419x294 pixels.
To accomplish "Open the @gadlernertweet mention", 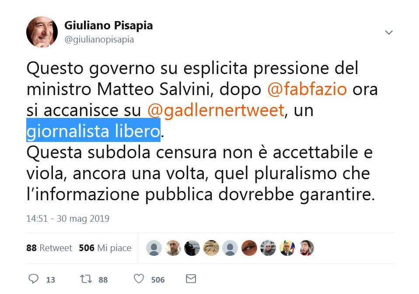I will click(x=216, y=110).
